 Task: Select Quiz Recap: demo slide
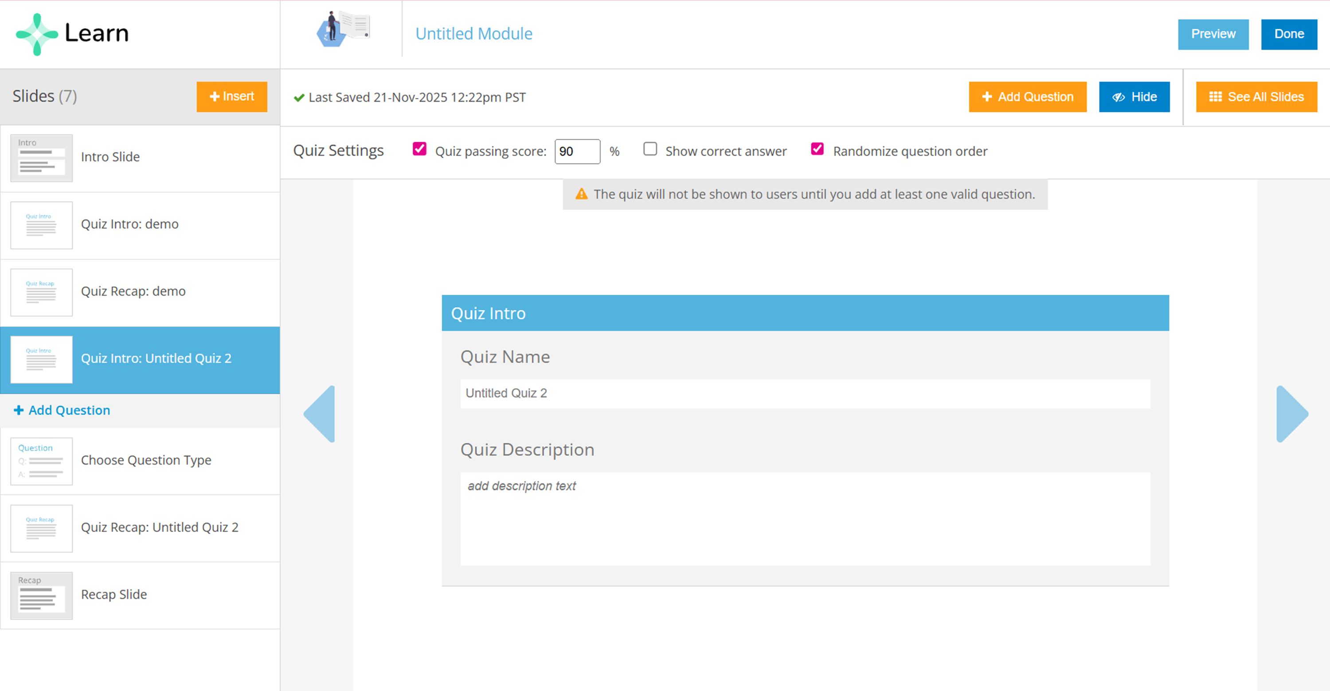133,292
